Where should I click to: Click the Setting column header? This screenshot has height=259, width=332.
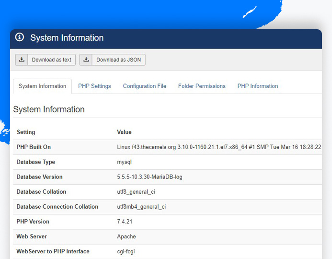tap(26, 132)
